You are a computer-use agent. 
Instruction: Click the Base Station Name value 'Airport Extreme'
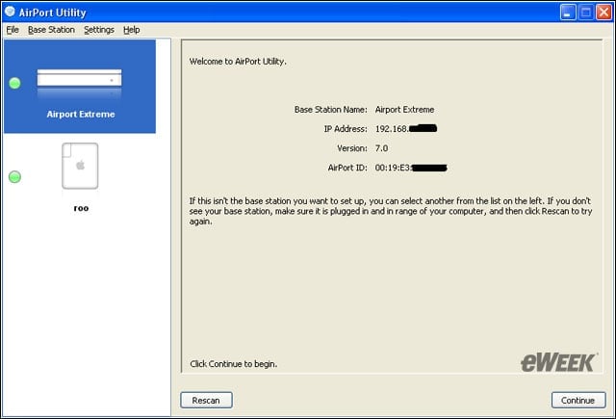404,110
